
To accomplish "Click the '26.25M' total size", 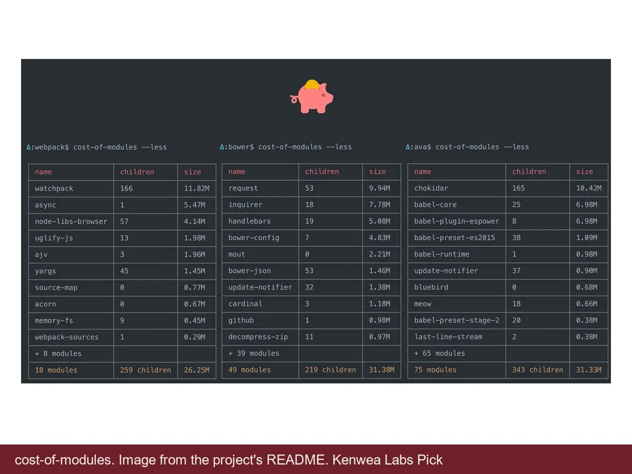I will (196, 370).
